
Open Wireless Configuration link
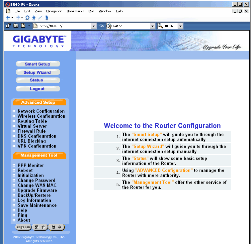(x=42, y=116)
